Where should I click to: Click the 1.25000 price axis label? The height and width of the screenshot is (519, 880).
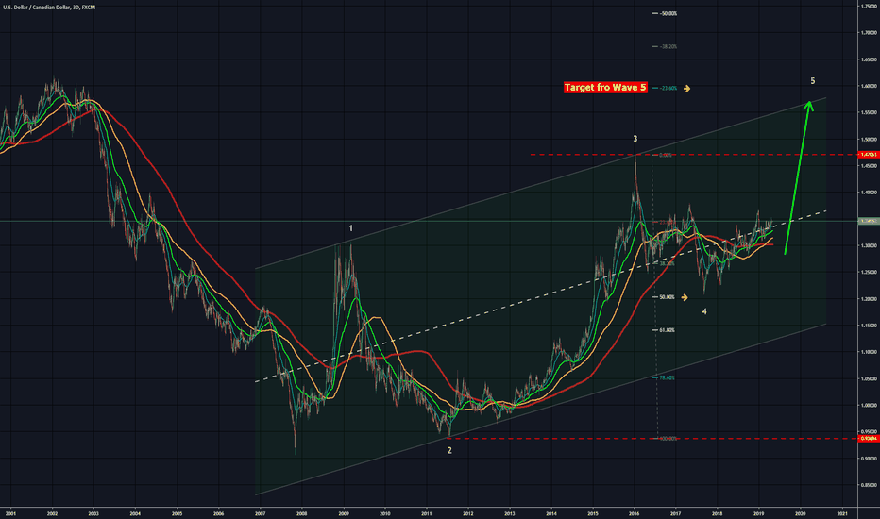pos(869,272)
